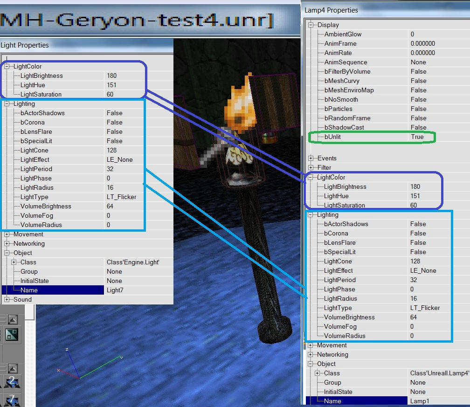This screenshot has width=470, height=407.
Task: Select bParticles row
Action: pos(390,109)
